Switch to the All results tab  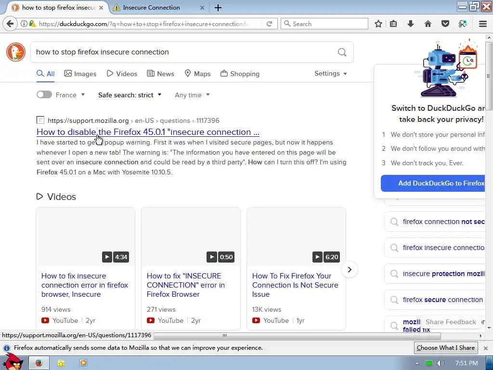click(46, 74)
